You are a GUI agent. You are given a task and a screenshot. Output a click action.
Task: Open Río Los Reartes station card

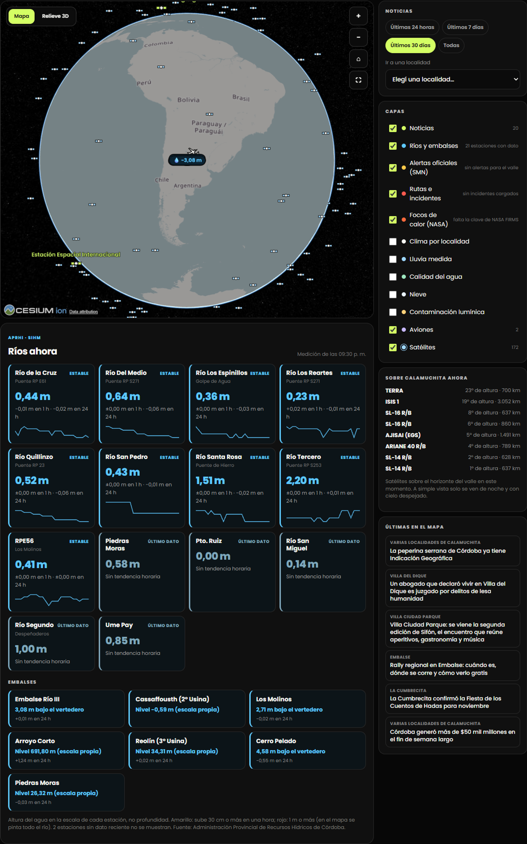[323, 404]
